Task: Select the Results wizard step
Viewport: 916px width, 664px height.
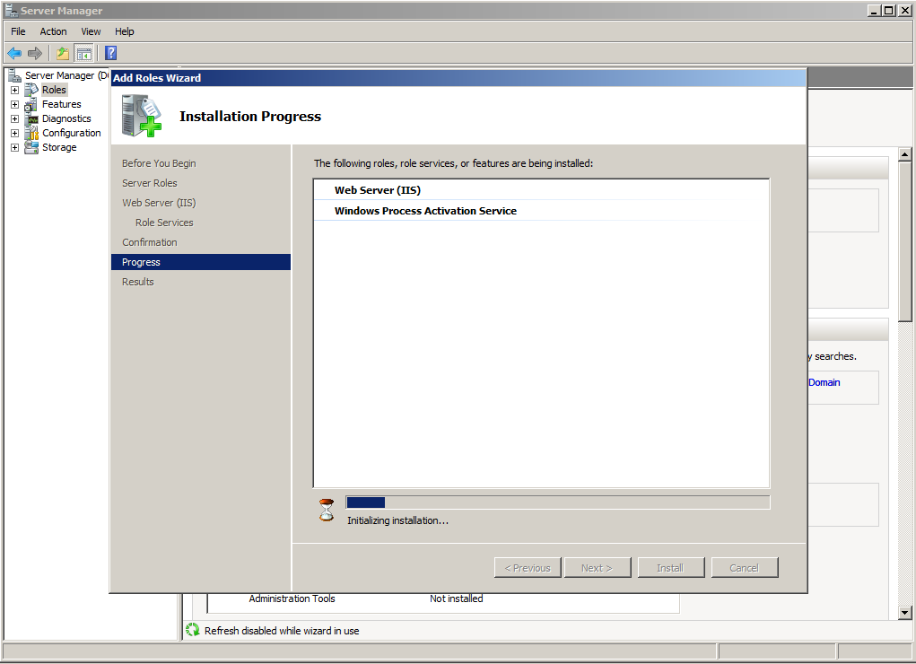Action: 138,282
